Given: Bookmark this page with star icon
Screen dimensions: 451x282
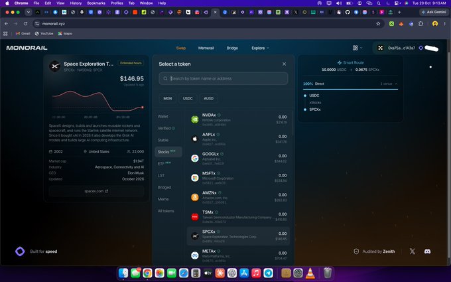Looking at the screenshot, I should 378,24.
